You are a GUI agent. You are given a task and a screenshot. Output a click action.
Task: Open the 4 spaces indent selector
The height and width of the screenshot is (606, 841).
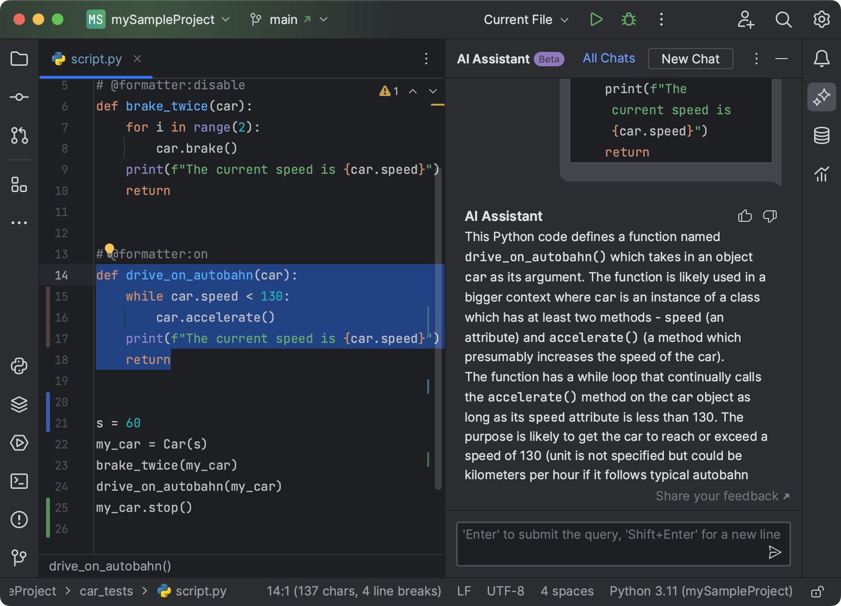point(567,591)
